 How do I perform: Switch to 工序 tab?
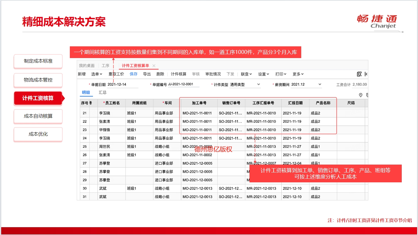pyautogui.click(x=105, y=66)
